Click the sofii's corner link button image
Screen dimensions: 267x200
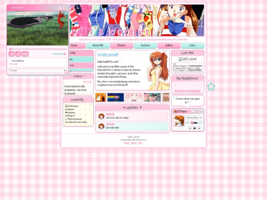(188, 59)
